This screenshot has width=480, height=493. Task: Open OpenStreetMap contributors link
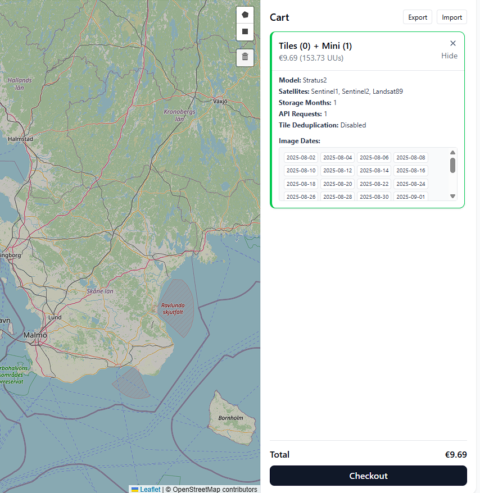pos(215,489)
